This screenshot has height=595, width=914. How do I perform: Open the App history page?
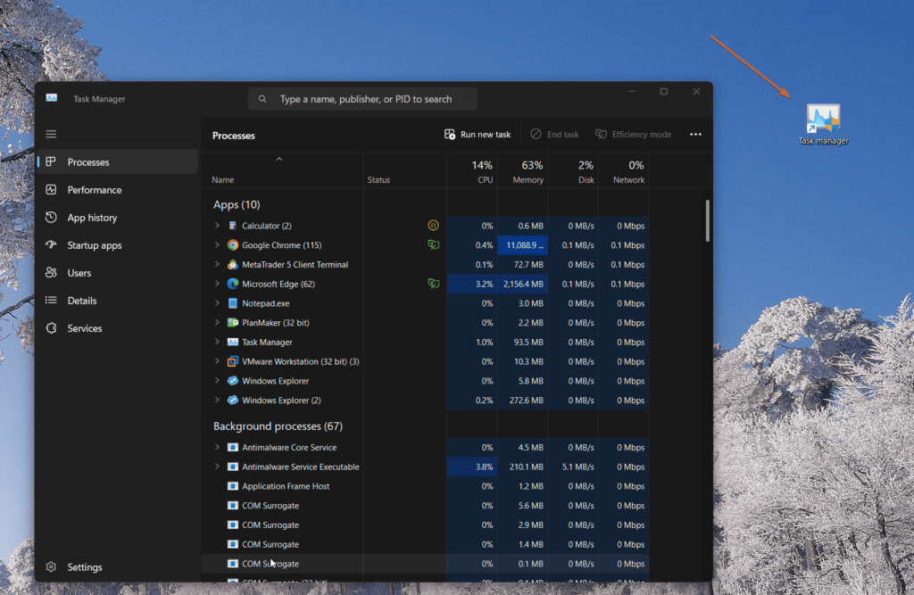[119, 218]
